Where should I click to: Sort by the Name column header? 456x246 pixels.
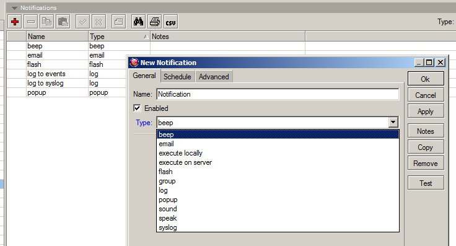coord(57,37)
